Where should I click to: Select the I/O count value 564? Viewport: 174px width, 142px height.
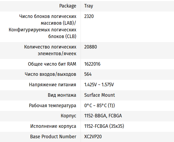[x=88, y=74]
